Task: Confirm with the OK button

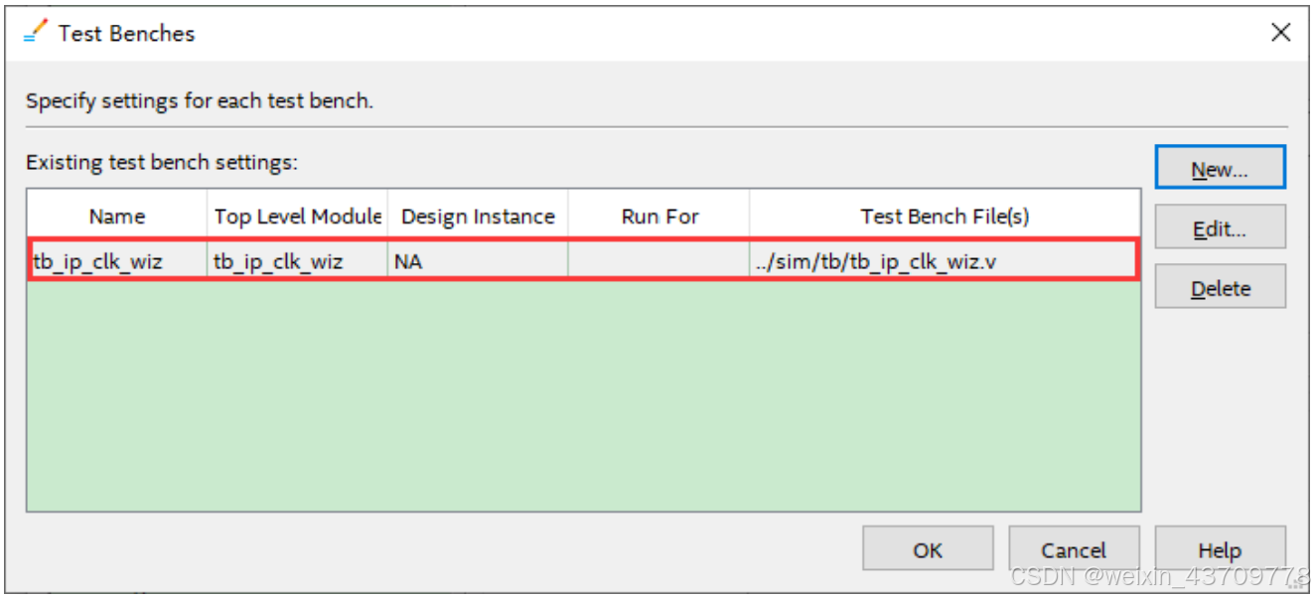Action: tap(928, 549)
